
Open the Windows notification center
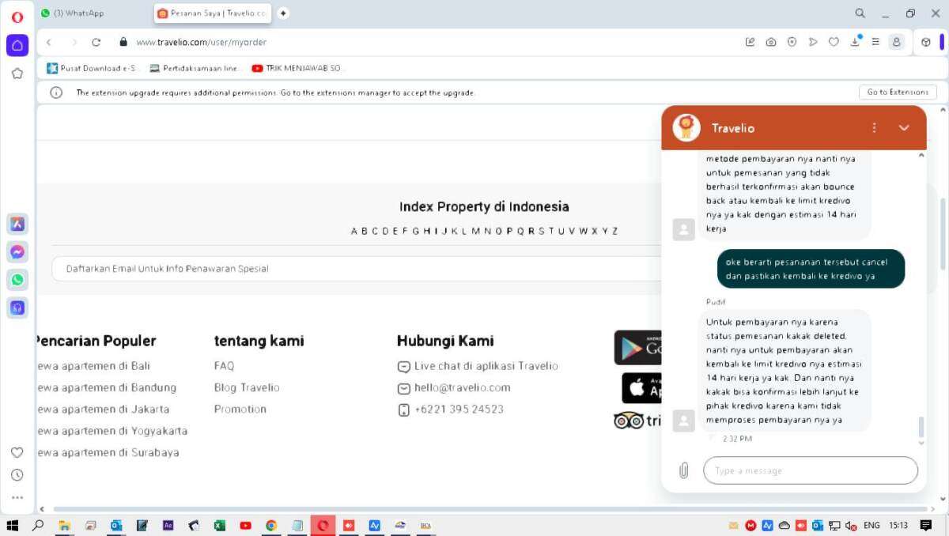tap(926, 525)
